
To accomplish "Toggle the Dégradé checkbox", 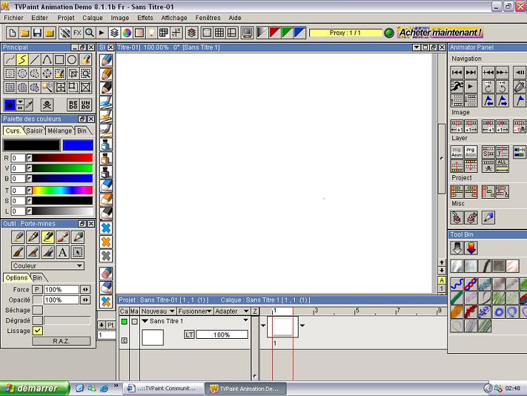I will click(38, 320).
